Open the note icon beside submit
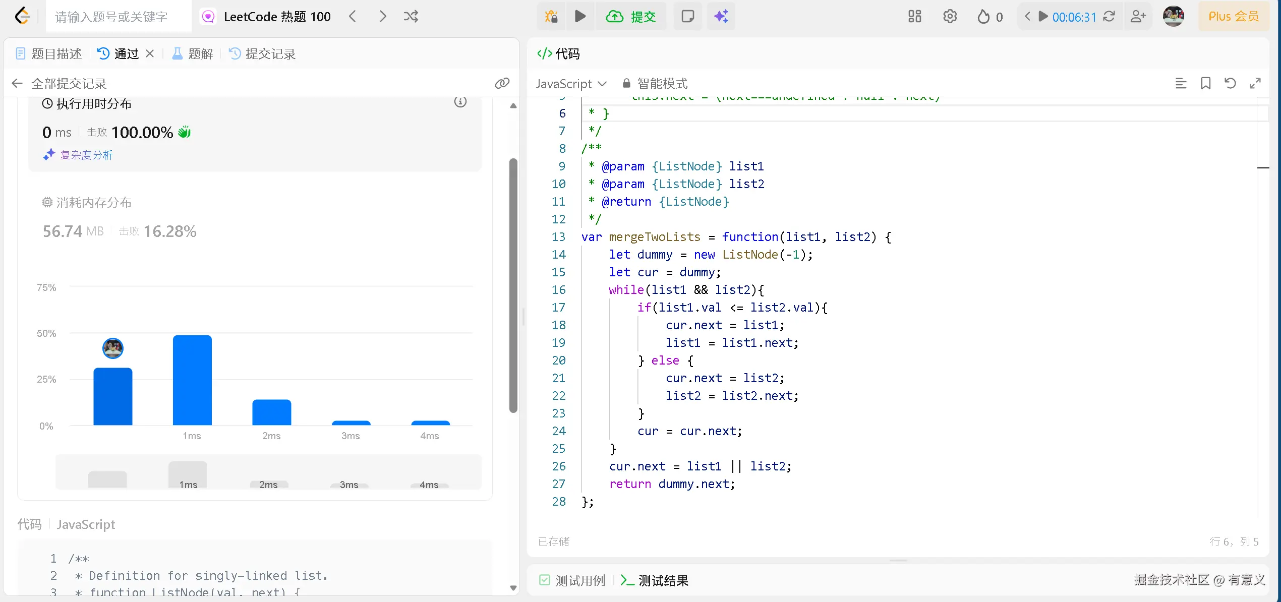1281x602 pixels. 687,17
